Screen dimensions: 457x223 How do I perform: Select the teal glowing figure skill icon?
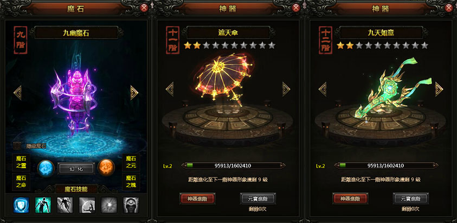(x=43, y=205)
